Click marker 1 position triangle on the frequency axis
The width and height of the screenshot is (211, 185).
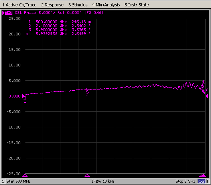click(25, 175)
